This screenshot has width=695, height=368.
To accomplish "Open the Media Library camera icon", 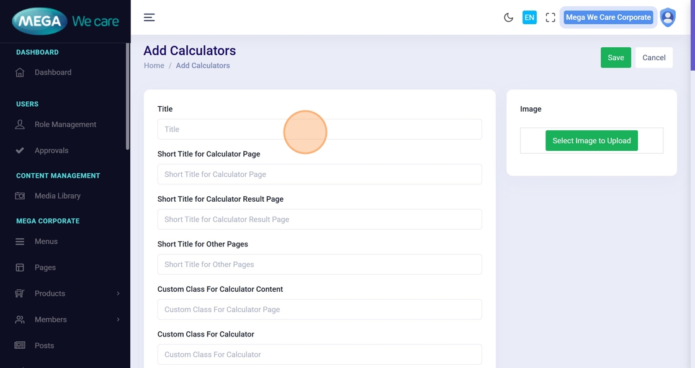I will 20,196.
